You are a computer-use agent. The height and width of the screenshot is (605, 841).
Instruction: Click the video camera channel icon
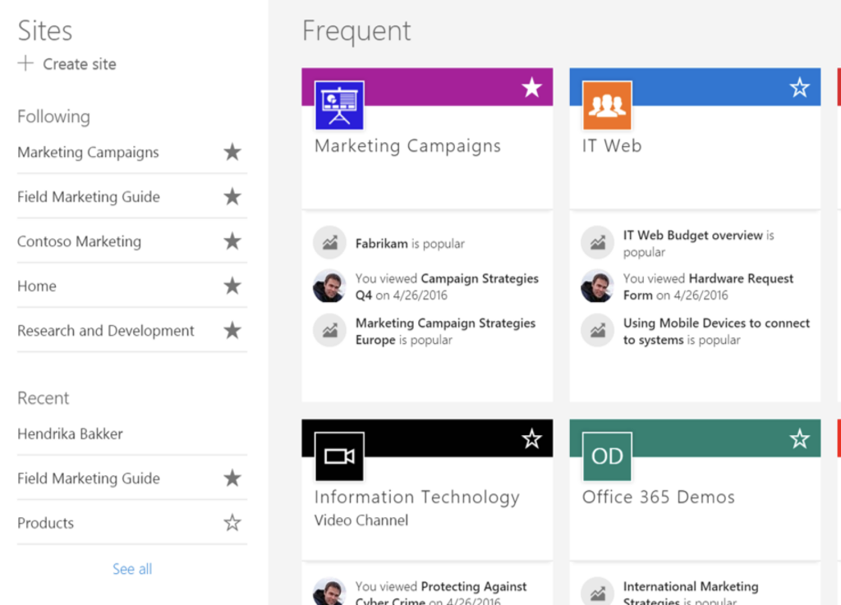339,456
